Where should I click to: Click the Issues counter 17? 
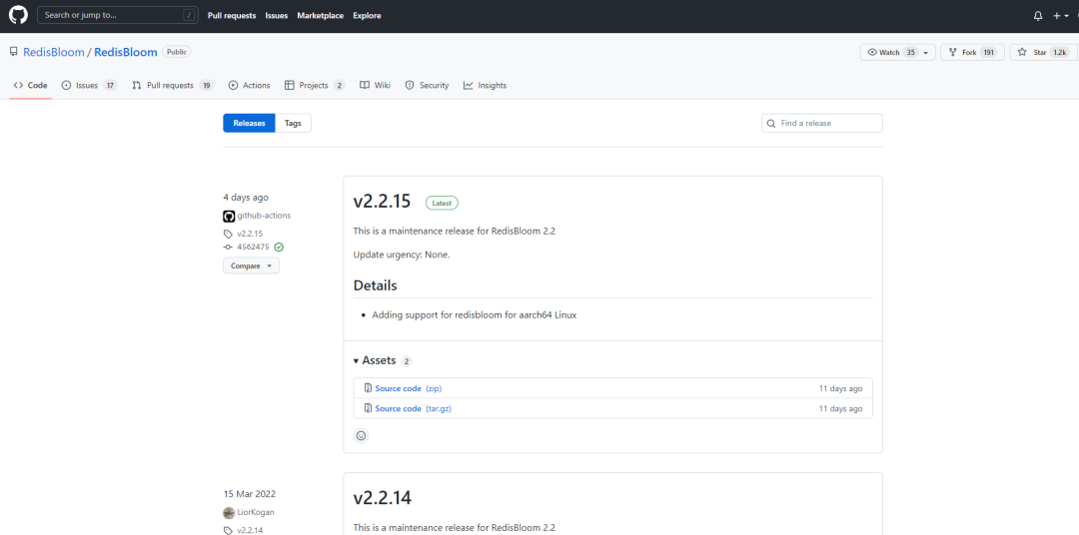(x=110, y=85)
